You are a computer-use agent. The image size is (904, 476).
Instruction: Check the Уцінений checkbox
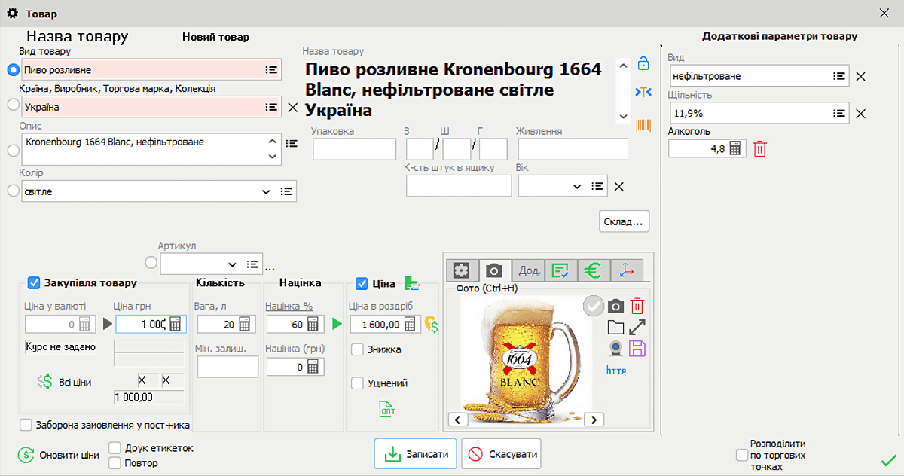[x=359, y=383]
